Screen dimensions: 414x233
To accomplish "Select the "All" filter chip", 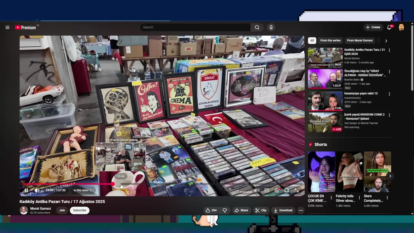I will [312, 40].
